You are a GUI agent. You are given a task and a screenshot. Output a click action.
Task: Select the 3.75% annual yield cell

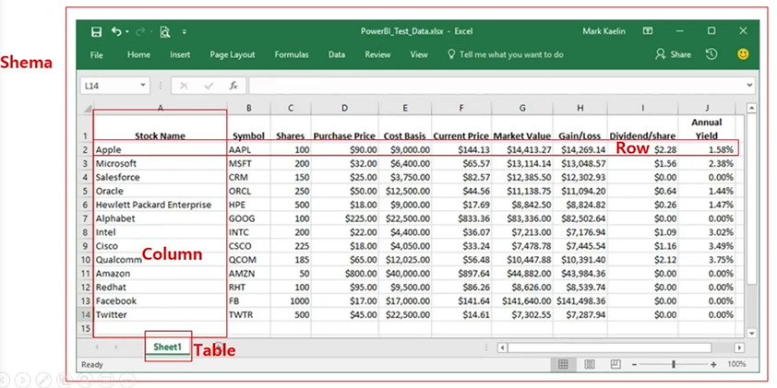707,259
